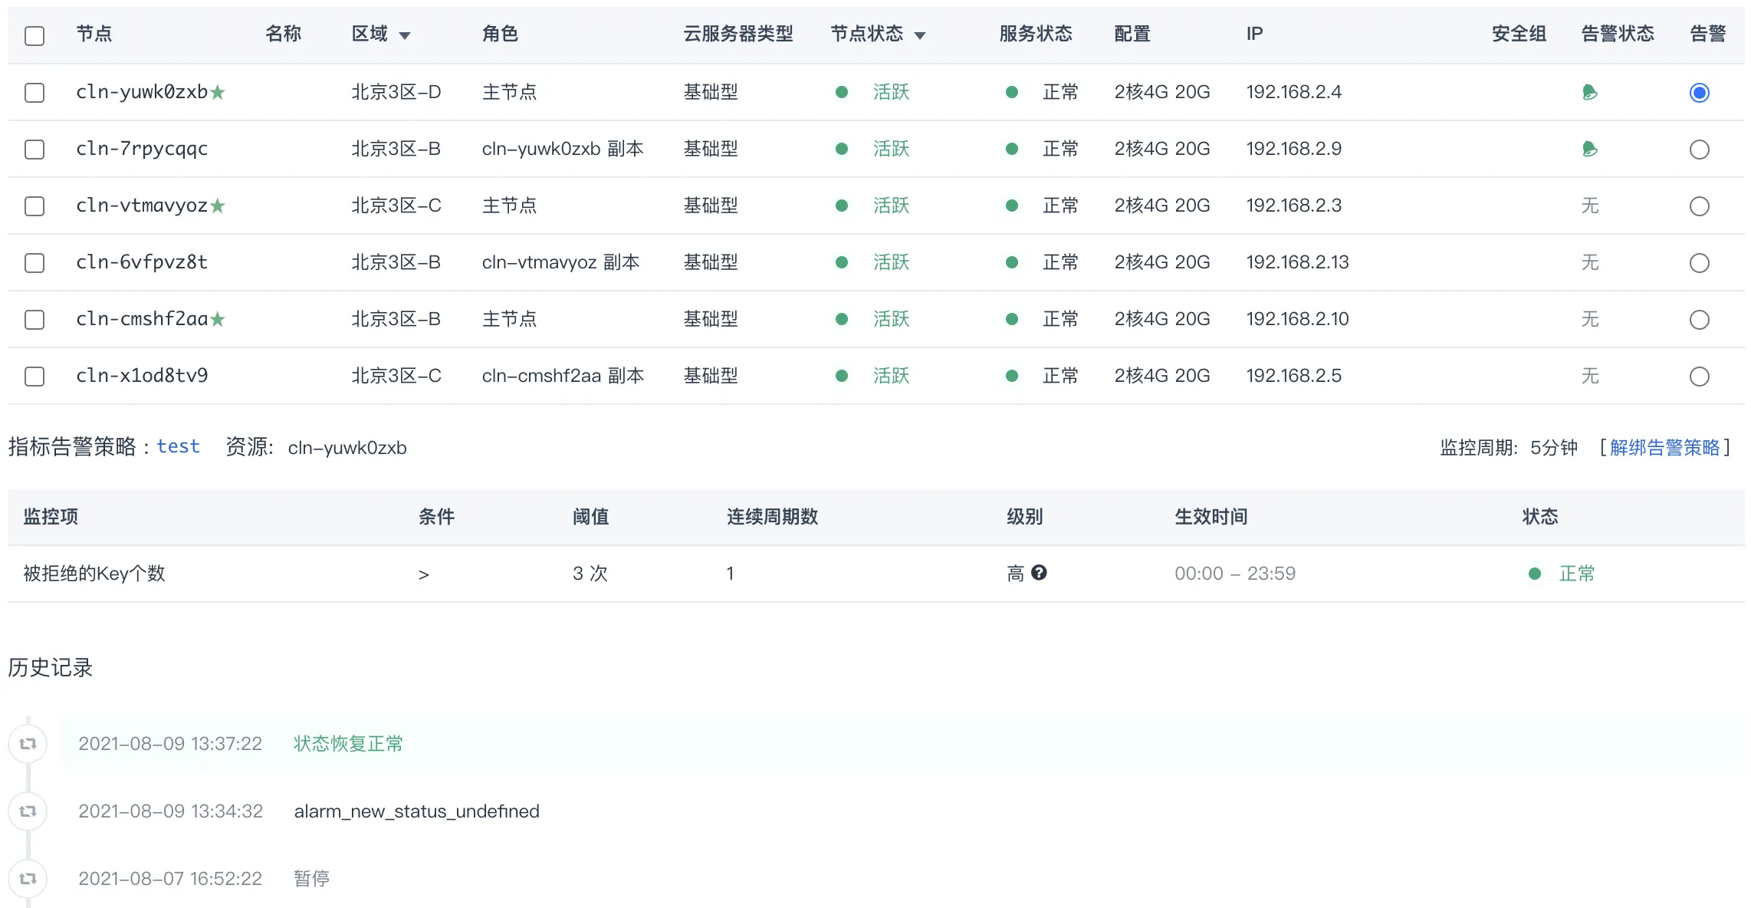Click alarm bell icon for cln-yuwk0zxb
This screenshot has height=908, width=1751.
[1589, 93]
